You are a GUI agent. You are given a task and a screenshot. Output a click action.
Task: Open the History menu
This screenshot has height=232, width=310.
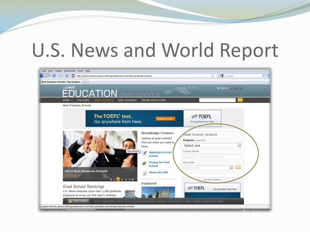tap(59, 71)
